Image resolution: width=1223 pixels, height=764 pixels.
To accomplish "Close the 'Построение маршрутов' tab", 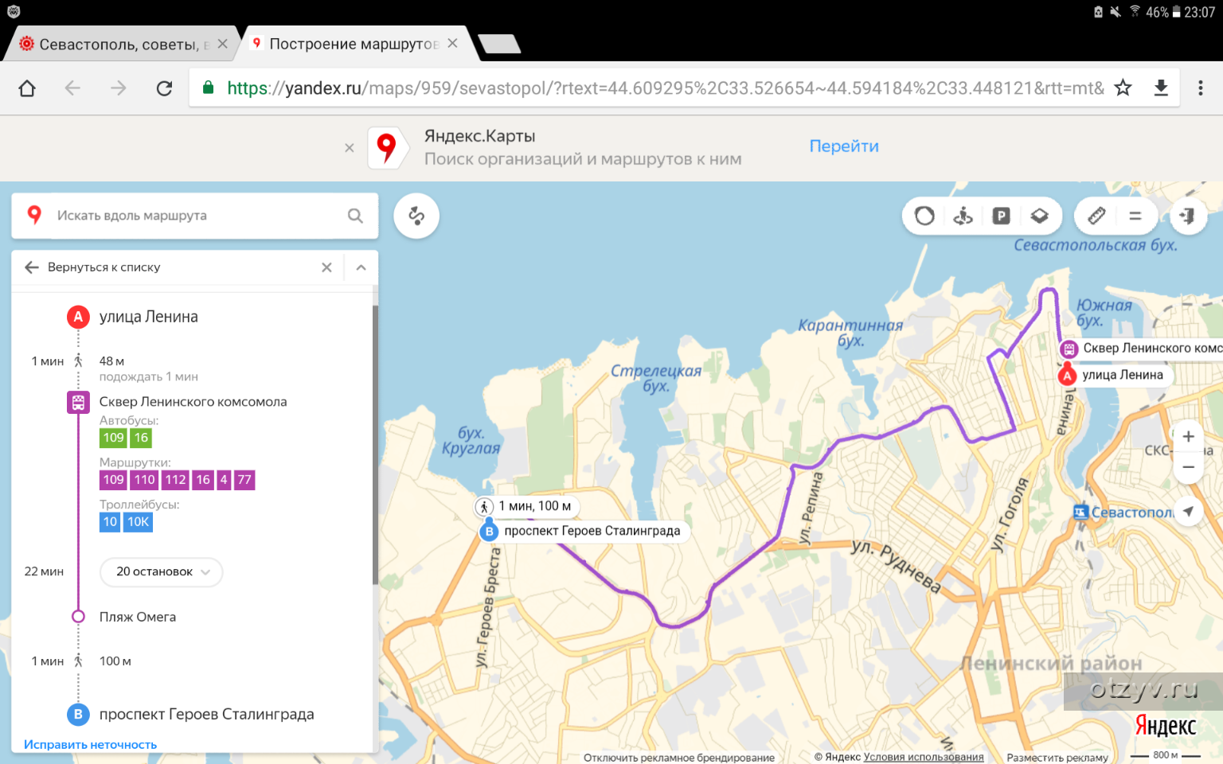I will [x=452, y=43].
